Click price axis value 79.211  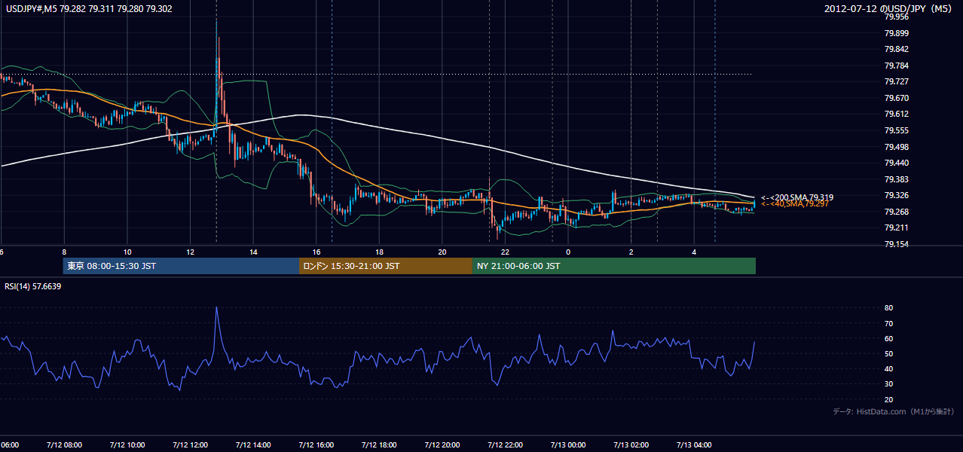pyautogui.click(x=896, y=228)
